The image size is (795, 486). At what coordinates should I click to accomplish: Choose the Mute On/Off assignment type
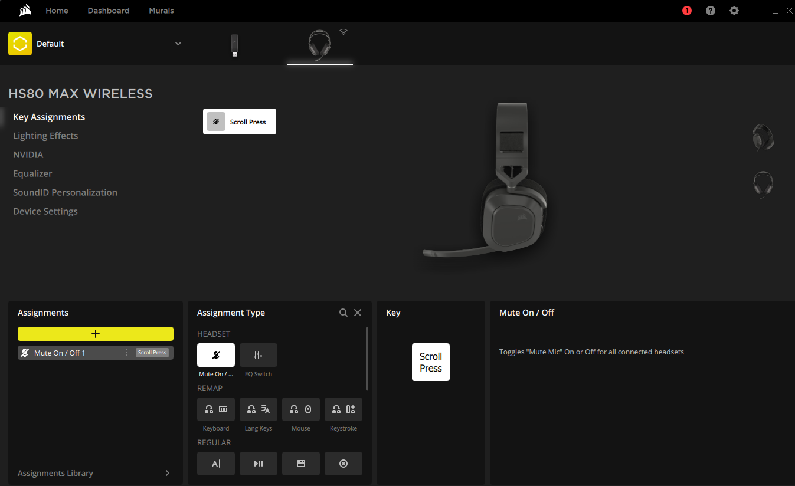point(216,355)
